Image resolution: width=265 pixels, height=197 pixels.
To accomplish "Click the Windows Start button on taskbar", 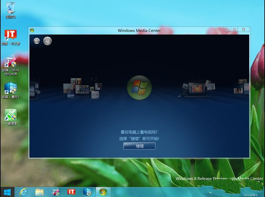I will [x=7, y=192].
